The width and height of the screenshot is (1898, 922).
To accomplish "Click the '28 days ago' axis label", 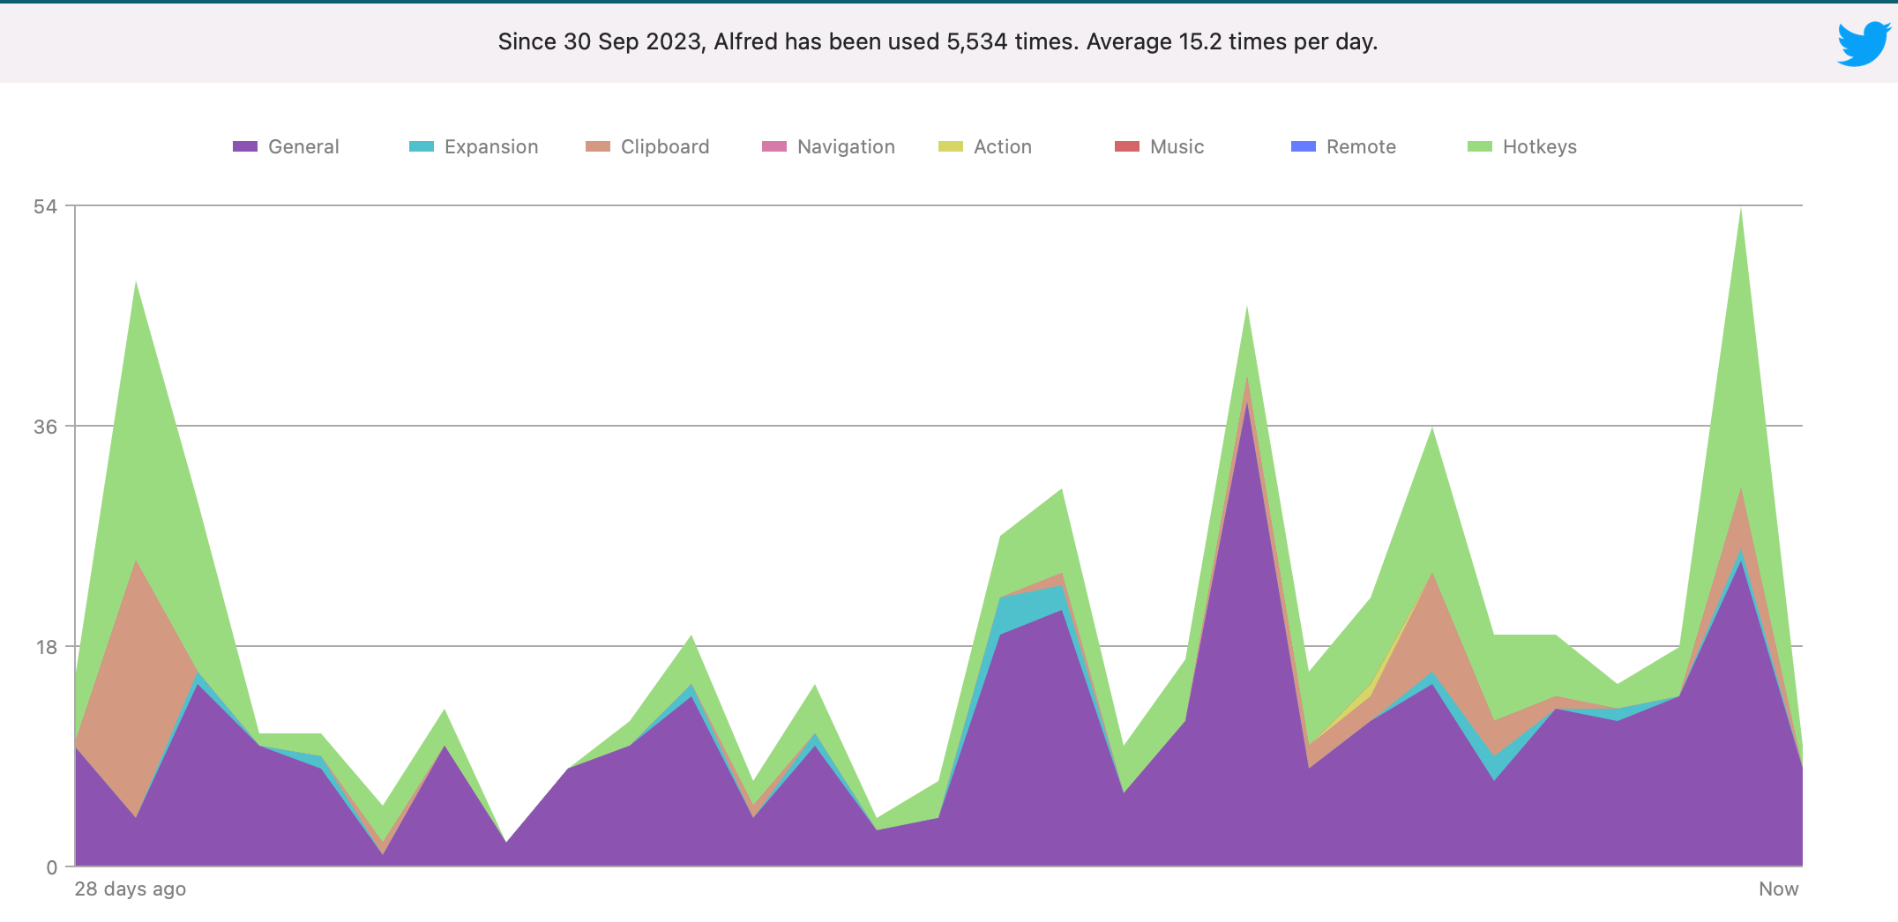I will tap(131, 889).
